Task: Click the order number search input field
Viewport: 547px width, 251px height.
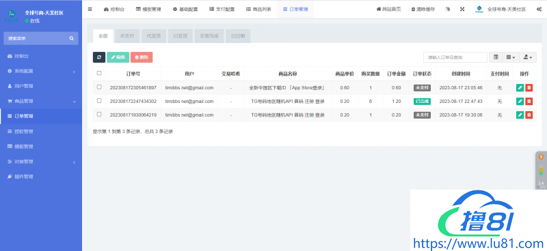Action: [455, 57]
